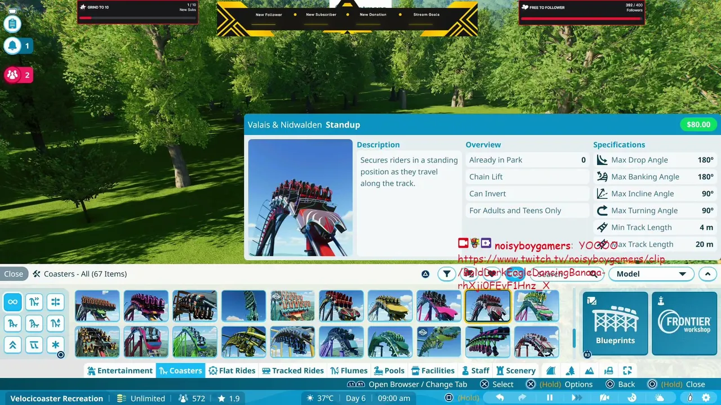Open the camera mode icon

coord(604,398)
